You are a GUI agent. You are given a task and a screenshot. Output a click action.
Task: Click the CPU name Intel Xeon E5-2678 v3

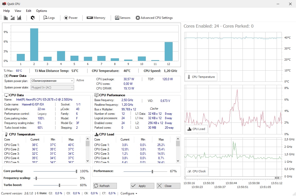pyautogui.click(x=44, y=100)
